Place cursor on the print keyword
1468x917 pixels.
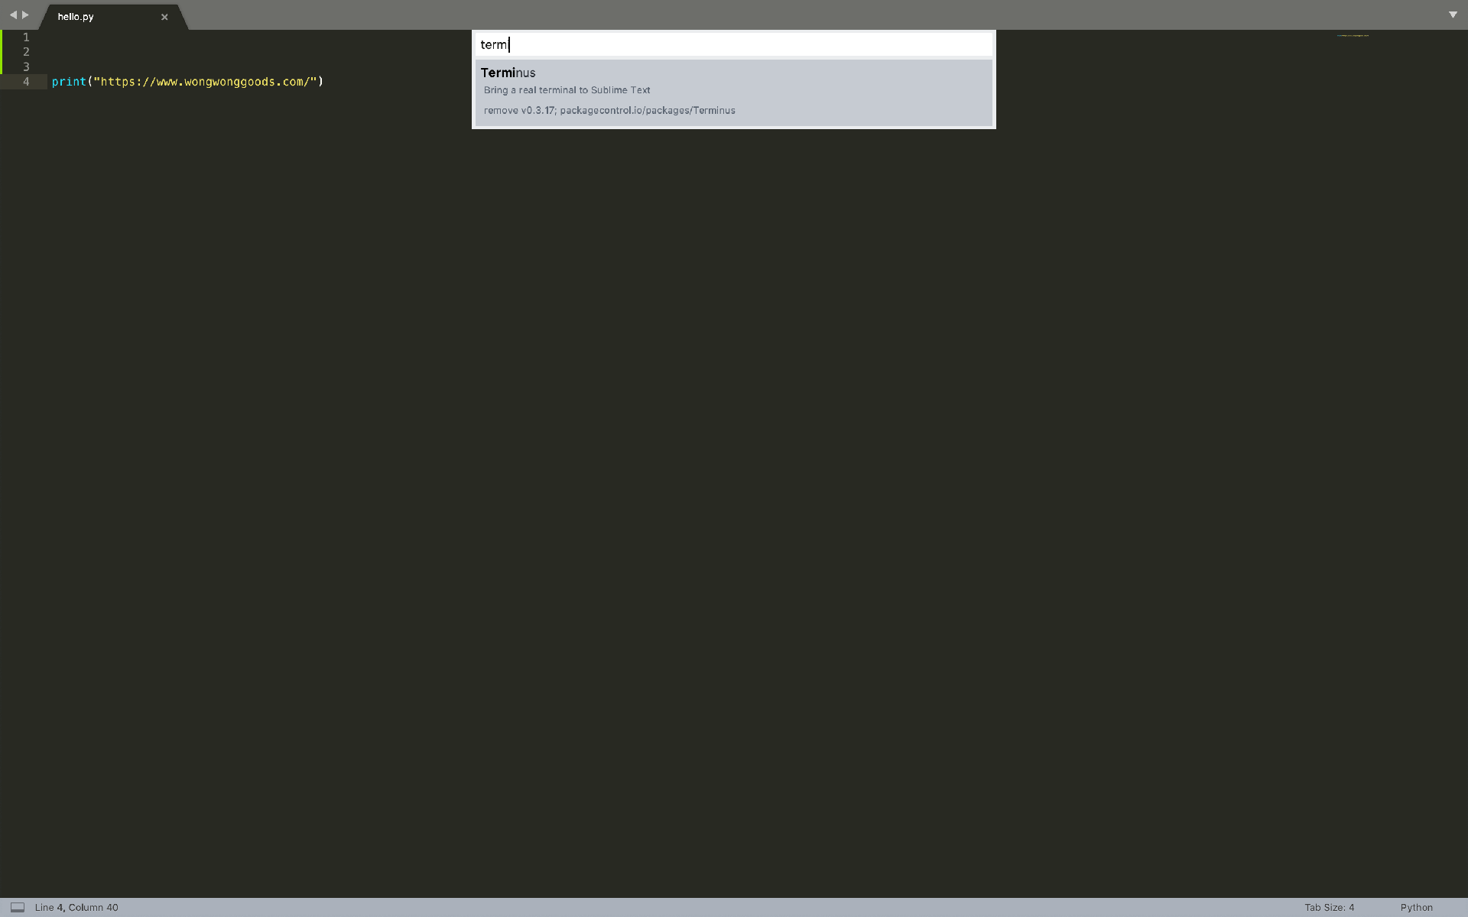pos(69,82)
